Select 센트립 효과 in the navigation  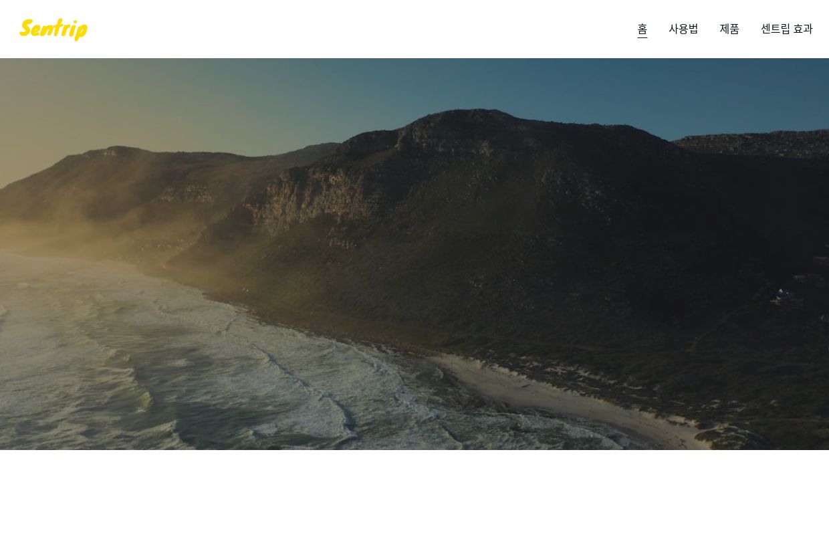786,29
